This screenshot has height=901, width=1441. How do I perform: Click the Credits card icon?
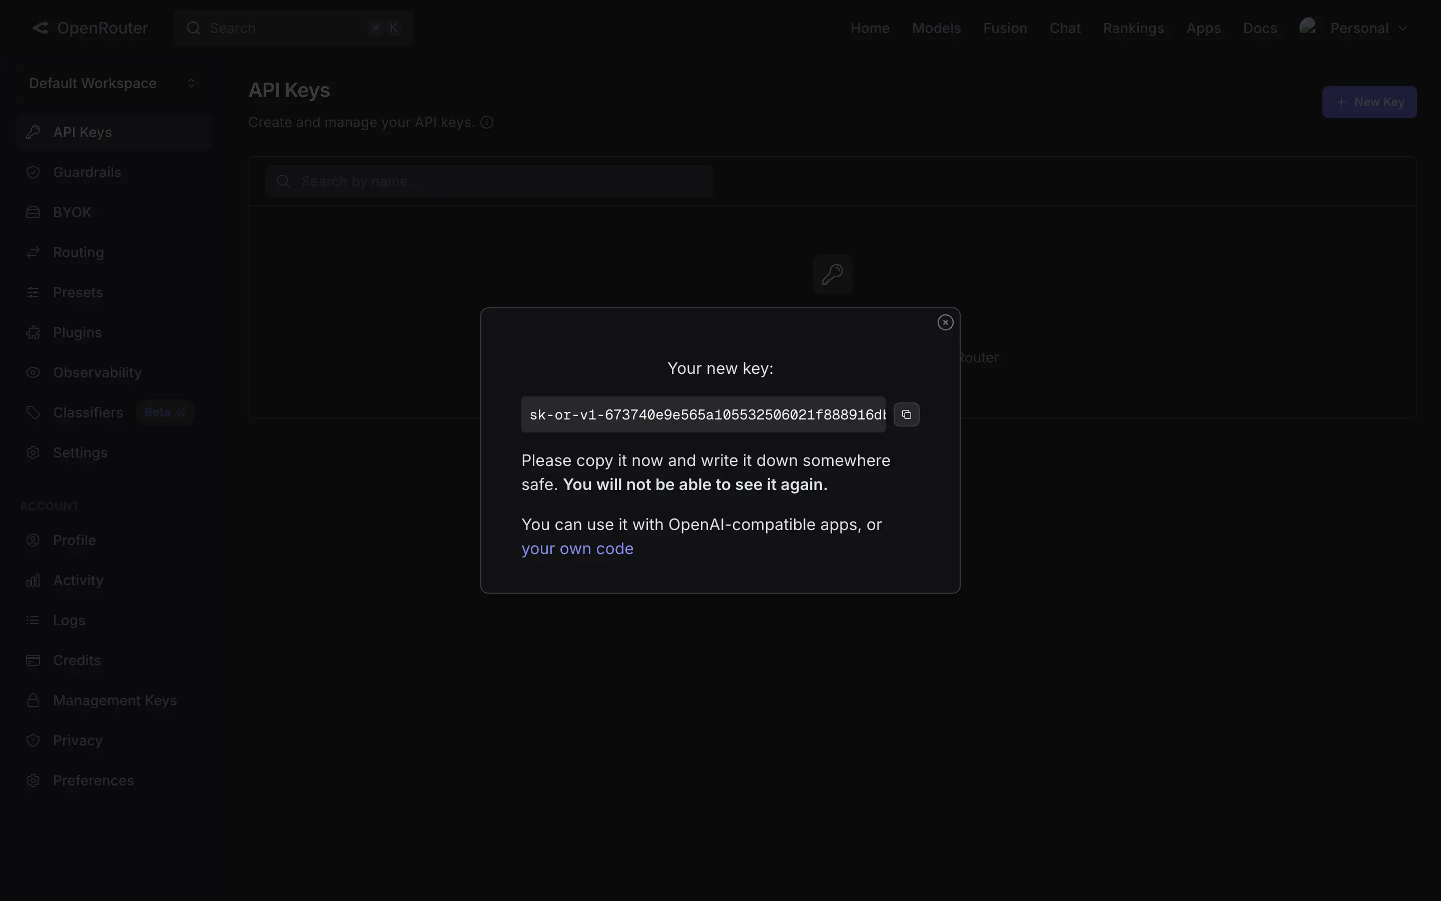pyautogui.click(x=34, y=660)
